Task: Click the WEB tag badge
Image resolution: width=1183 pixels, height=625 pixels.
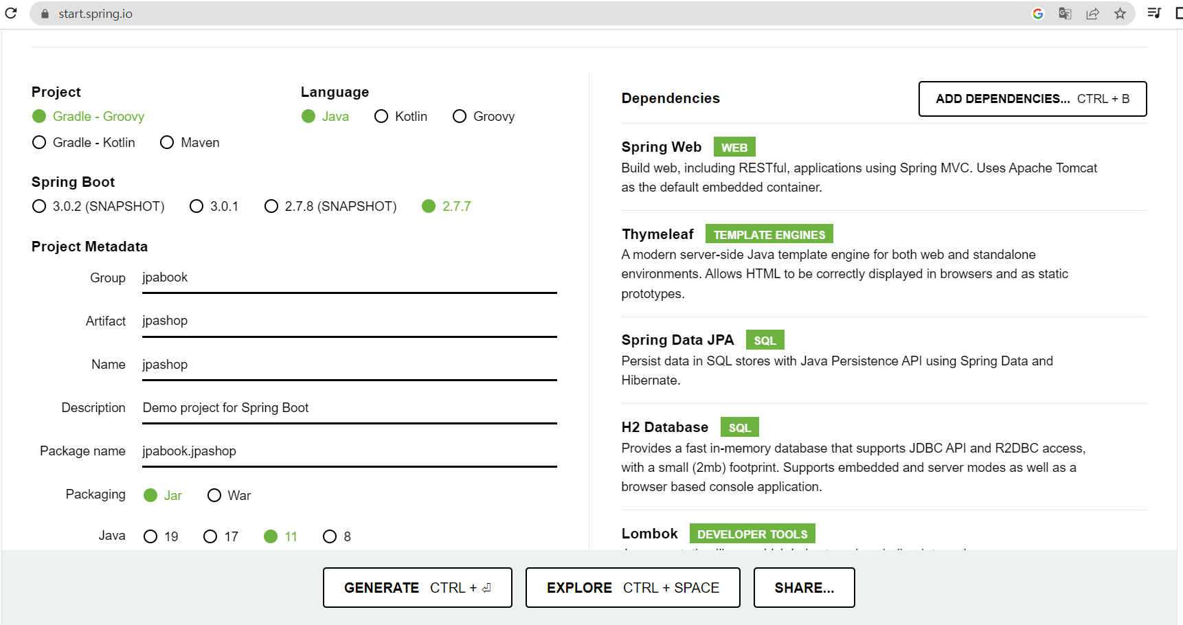Action: (x=734, y=148)
